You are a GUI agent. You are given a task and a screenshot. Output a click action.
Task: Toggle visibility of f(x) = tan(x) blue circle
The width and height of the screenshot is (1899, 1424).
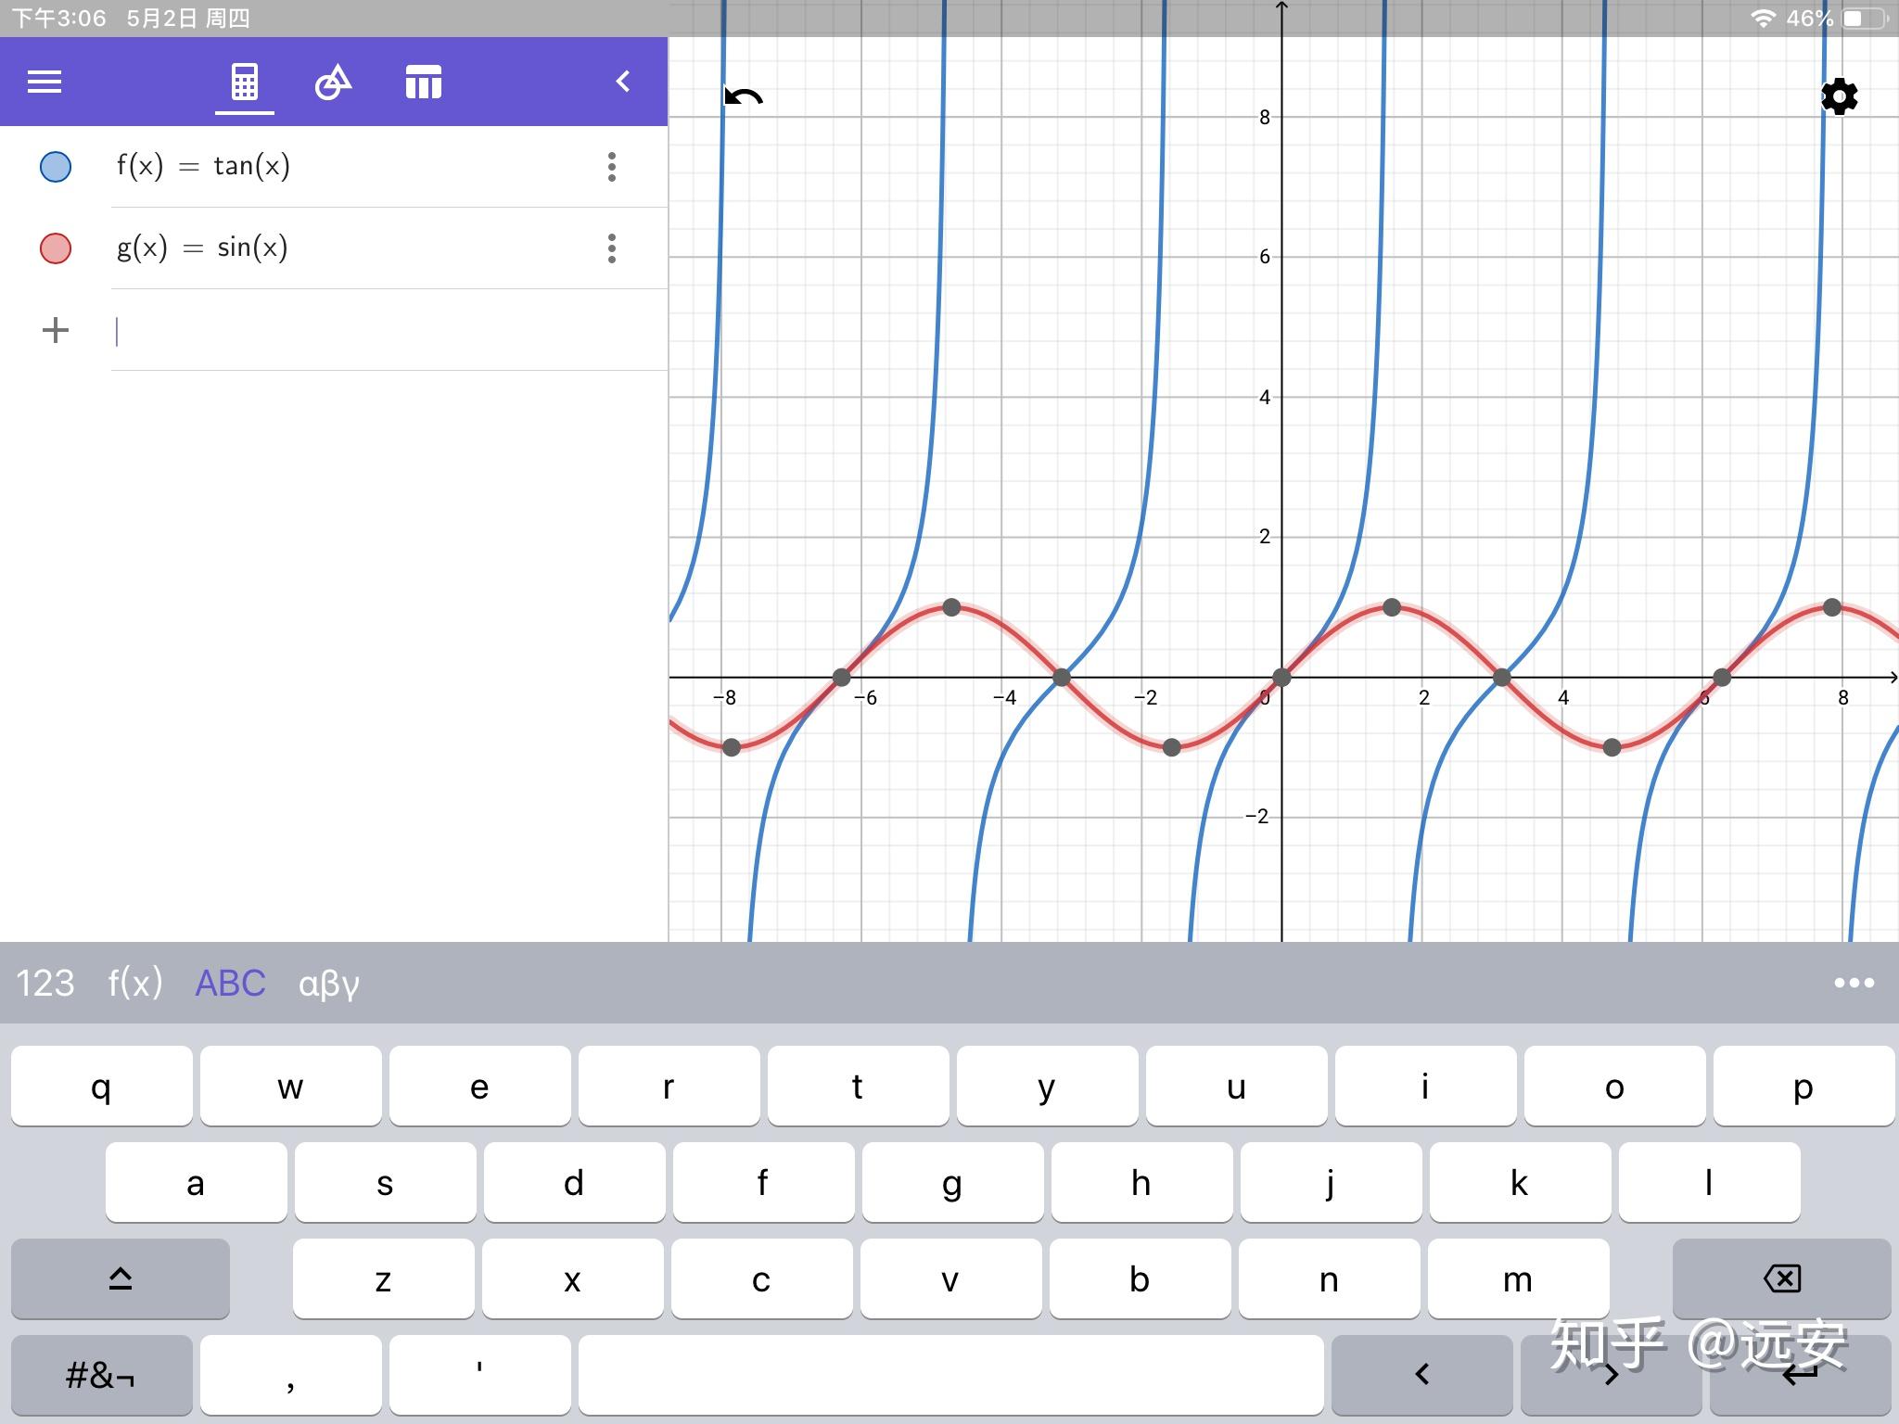[56, 167]
